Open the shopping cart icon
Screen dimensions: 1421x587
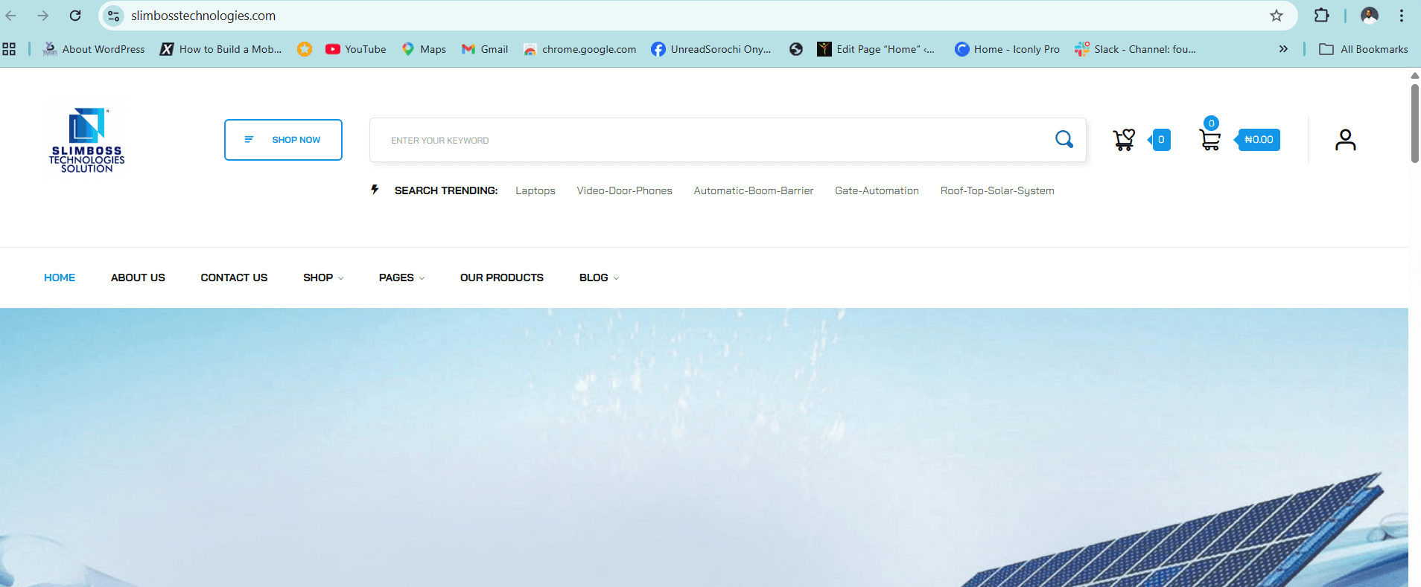click(x=1210, y=139)
